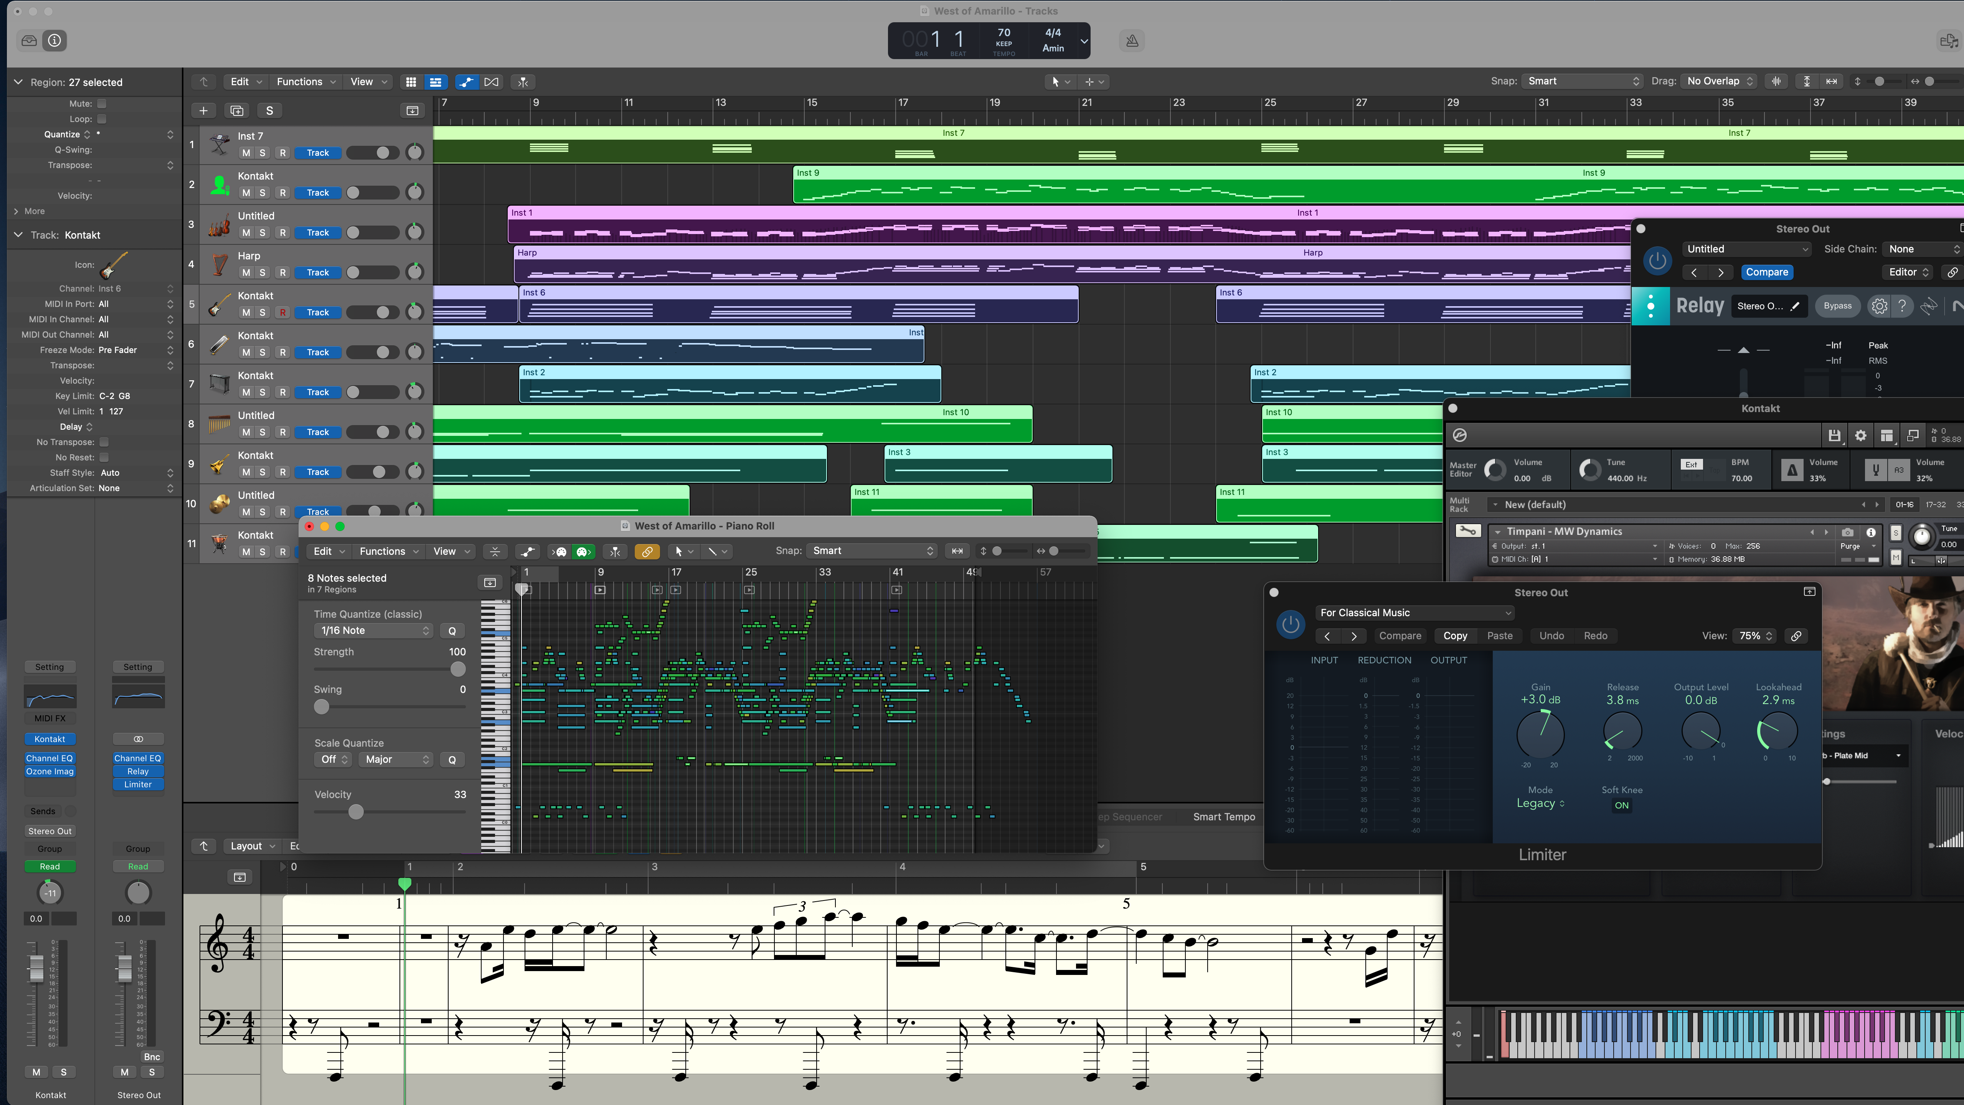Toggle the automation button in the Tracks toolbar
1964x1105 pixels.
coord(466,82)
